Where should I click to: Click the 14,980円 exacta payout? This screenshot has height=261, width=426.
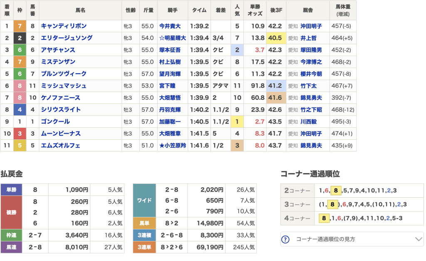pyautogui.click(x=210, y=223)
